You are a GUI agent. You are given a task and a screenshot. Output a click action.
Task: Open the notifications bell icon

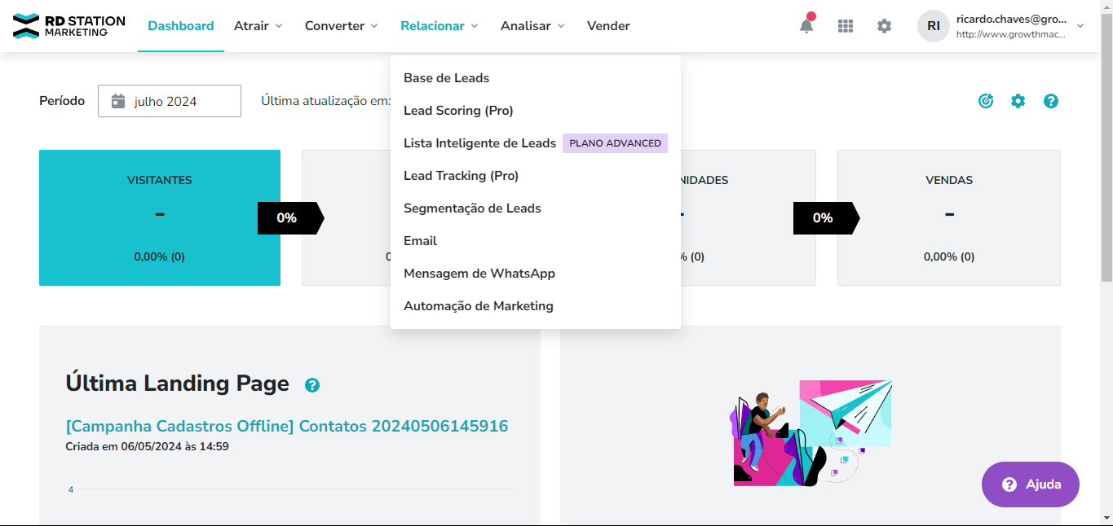[806, 26]
